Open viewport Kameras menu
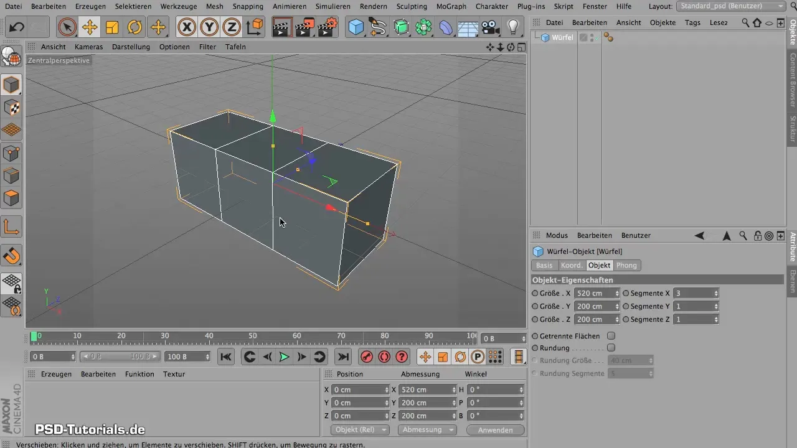The image size is (797, 448). click(89, 47)
